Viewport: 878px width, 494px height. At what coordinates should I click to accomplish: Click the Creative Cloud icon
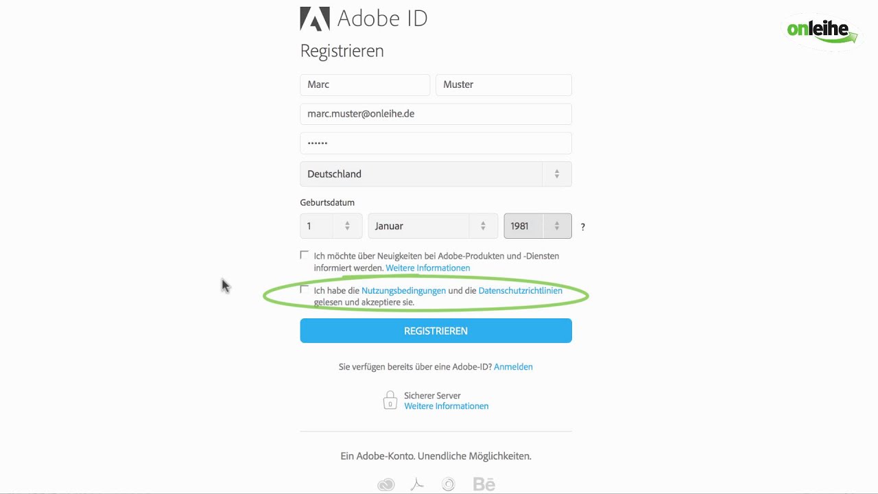point(386,484)
